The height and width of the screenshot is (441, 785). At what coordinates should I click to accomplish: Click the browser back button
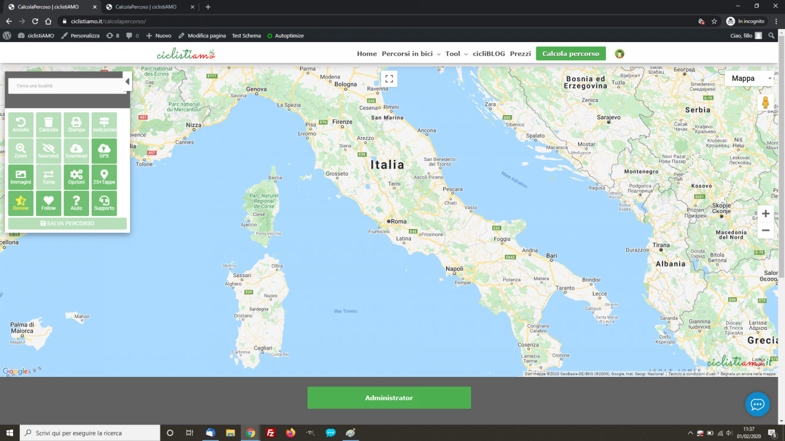8,21
